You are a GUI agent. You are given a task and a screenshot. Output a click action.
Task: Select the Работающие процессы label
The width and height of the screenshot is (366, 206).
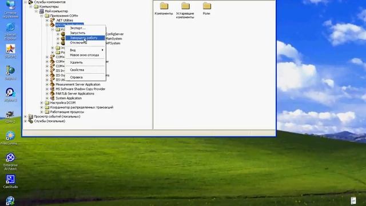click(x=67, y=112)
